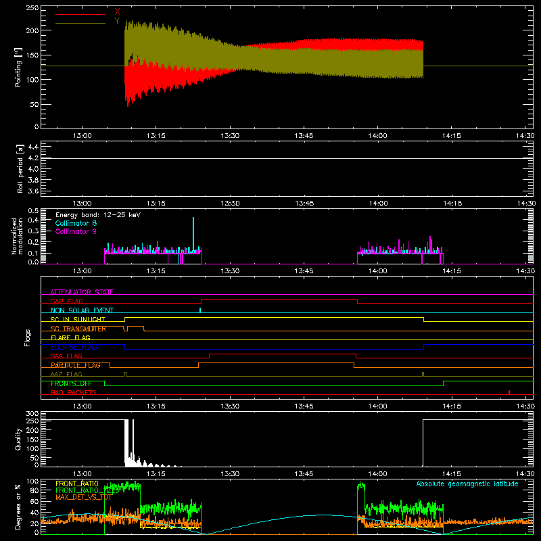This screenshot has width=541, height=541.
Task: Click the 3.6 value on Roll period axis
Action: (x=33, y=191)
